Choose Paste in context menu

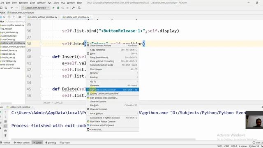pos(112,53)
